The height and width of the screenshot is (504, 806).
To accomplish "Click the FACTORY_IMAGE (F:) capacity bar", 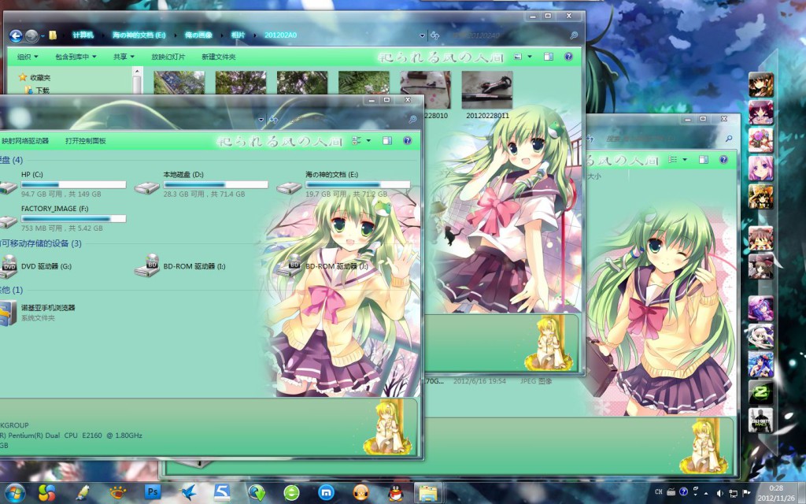I will 73,219.
